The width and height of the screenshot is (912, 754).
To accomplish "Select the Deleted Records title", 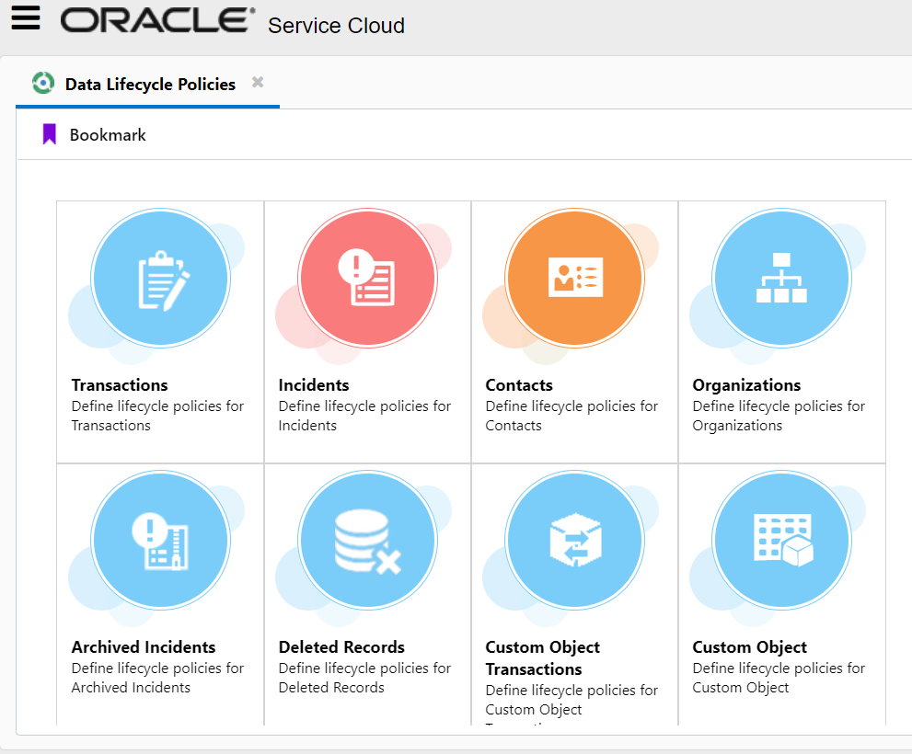I will click(x=342, y=647).
